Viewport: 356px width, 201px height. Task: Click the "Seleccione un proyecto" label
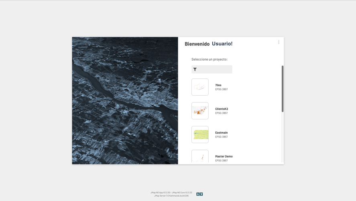[209, 59]
